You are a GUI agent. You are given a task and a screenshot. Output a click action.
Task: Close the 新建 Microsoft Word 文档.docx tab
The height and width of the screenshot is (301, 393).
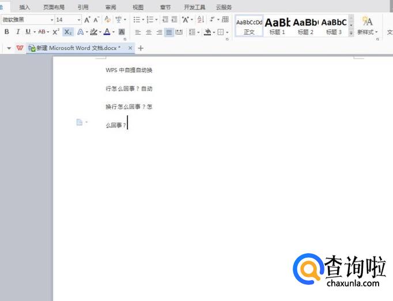tap(130, 48)
